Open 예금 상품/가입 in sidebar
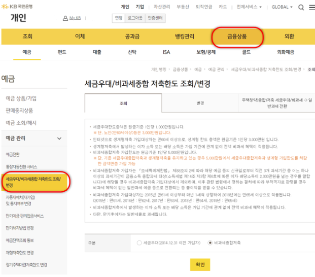The height and width of the screenshot is (277, 315). click(x=21, y=98)
